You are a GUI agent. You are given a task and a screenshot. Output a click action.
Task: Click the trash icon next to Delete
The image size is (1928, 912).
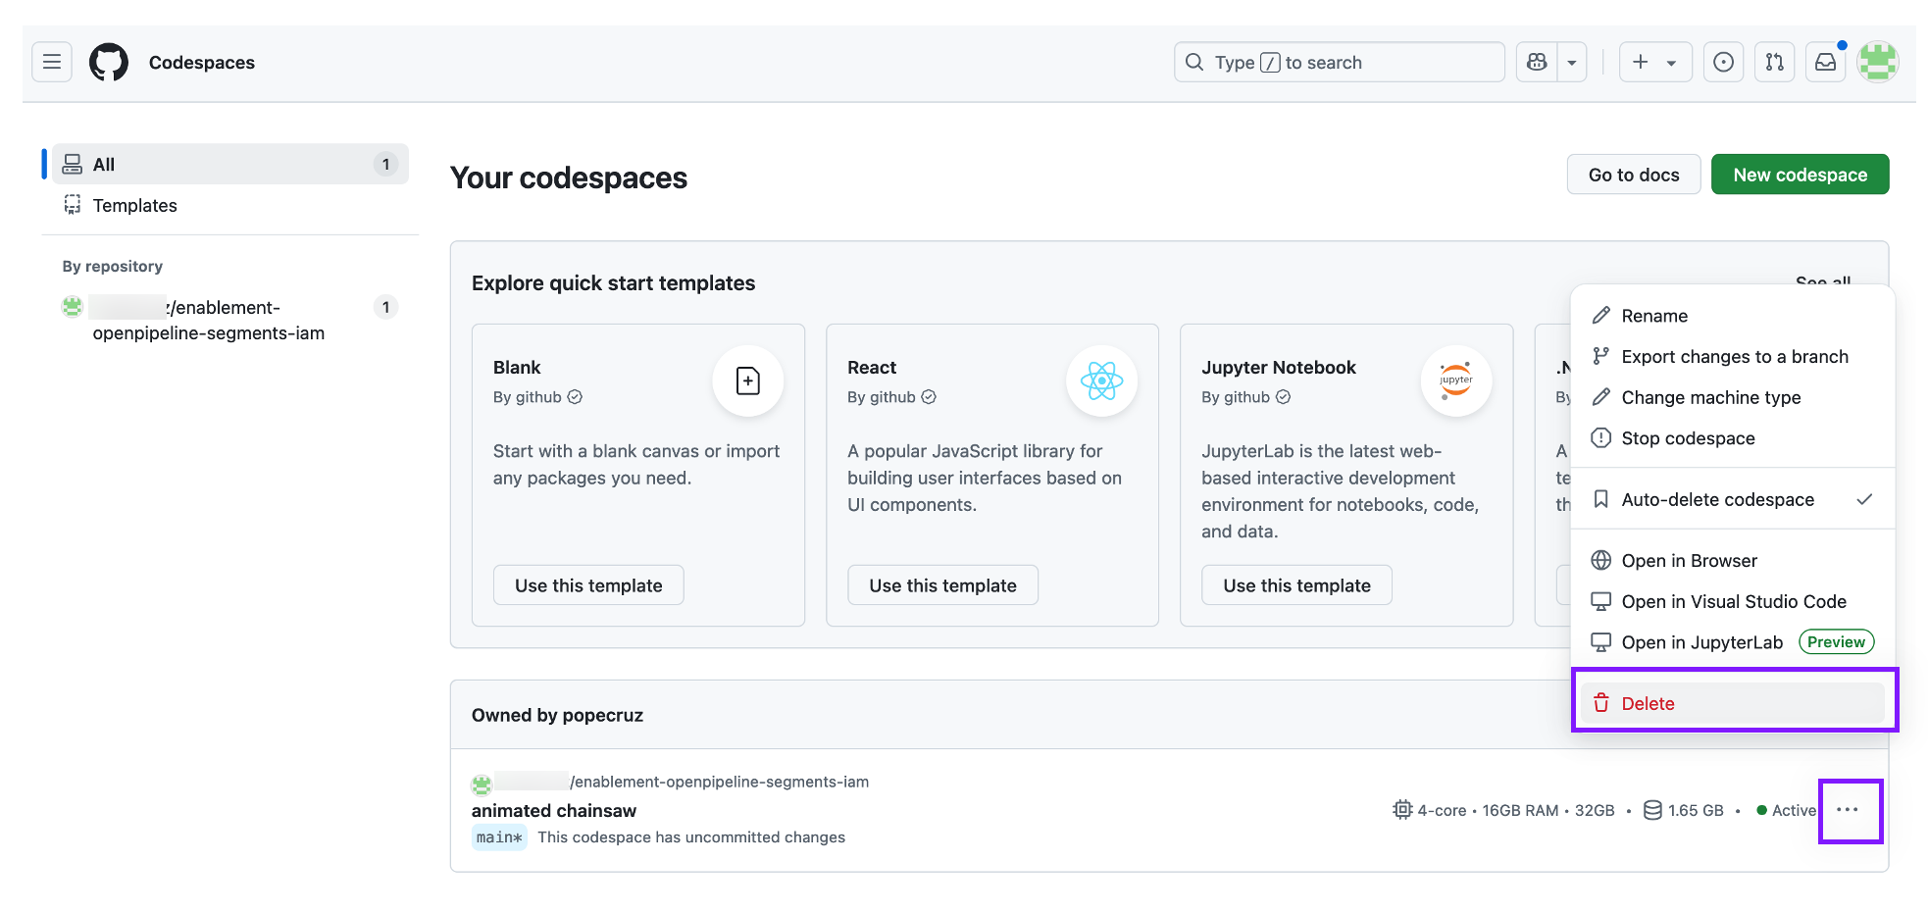coord(1601,703)
